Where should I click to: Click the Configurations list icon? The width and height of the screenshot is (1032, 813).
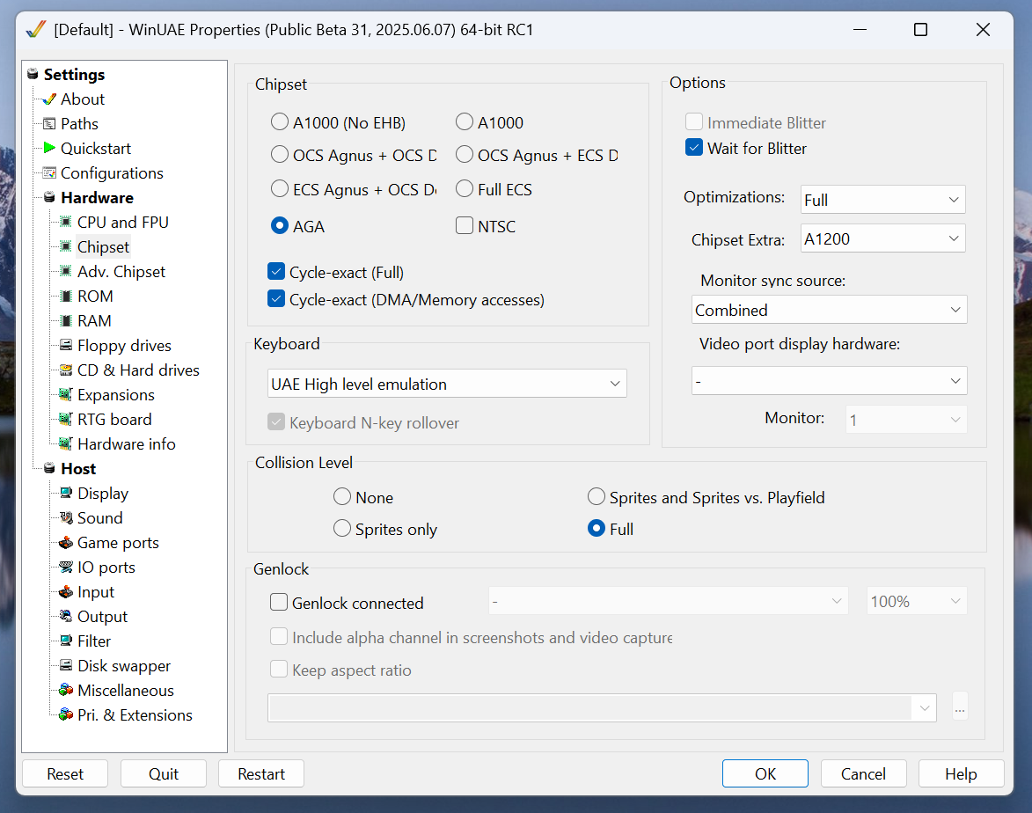pos(48,173)
